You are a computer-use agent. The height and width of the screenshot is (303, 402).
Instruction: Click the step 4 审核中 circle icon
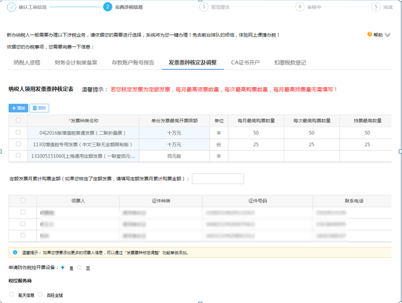[300, 7]
